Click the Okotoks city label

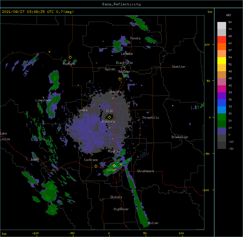pos(116,197)
